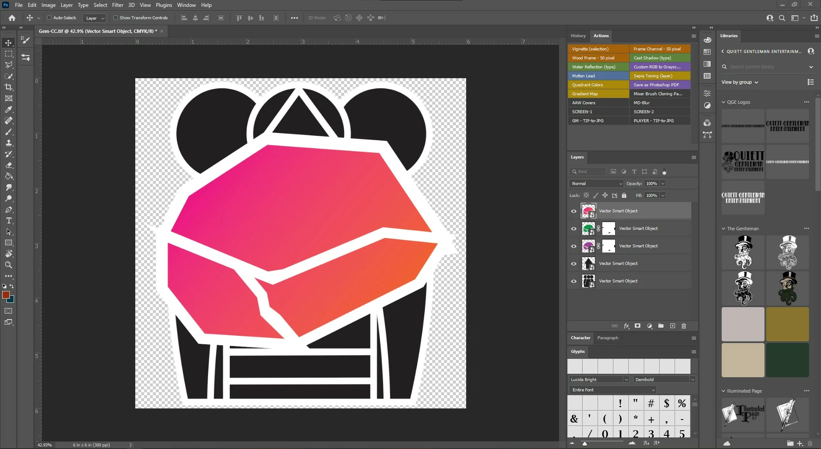Screen dimensions: 821x449
Task: Select the Quick Selection tool
Action: tap(9, 76)
